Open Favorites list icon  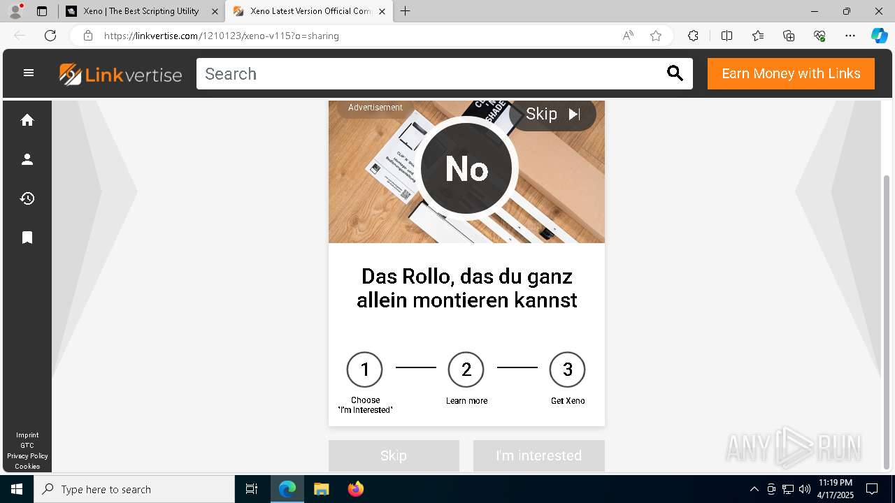pyautogui.click(x=758, y=36)
